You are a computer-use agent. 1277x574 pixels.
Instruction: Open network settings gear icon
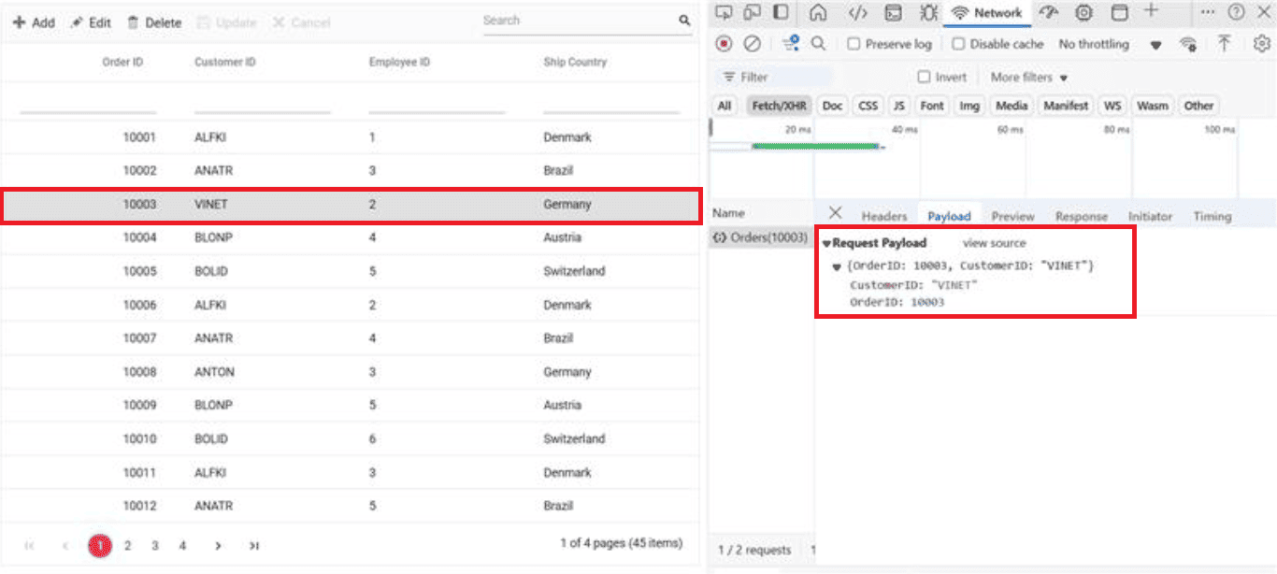[1262, 44]
